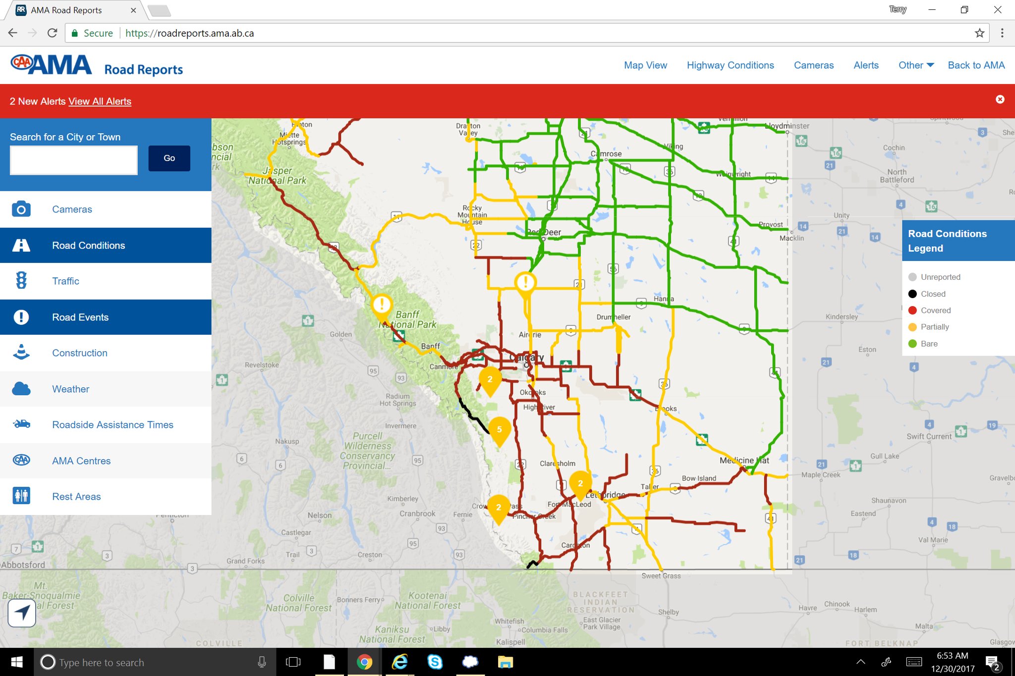Open the cluster marker 2 near Lethbridge

point(580,485)
